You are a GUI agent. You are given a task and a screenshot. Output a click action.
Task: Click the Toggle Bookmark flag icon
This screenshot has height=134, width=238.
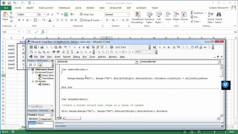click(77, 52)
